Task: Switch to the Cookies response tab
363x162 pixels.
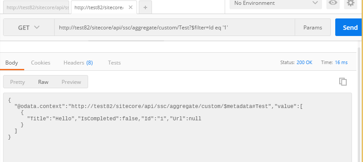Action: click(41, 63)
